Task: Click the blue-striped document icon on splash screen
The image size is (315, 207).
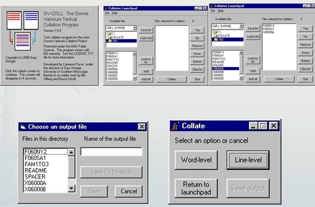Action: pos(31,21)
